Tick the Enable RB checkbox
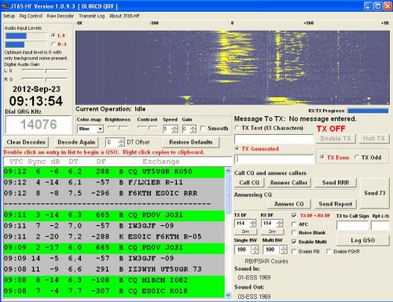The image size is (393, 302). 294,251
